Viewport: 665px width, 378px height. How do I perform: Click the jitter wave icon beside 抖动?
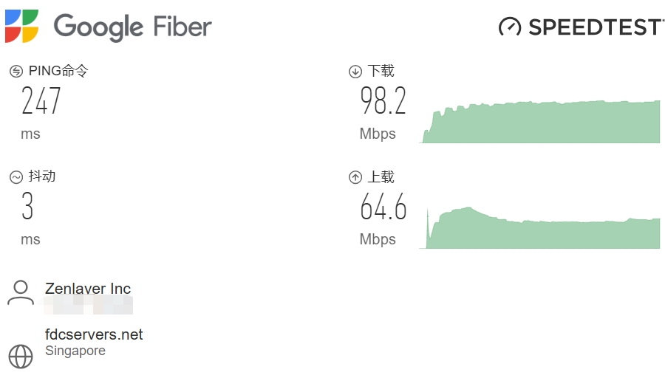click(x=16, y=177)
